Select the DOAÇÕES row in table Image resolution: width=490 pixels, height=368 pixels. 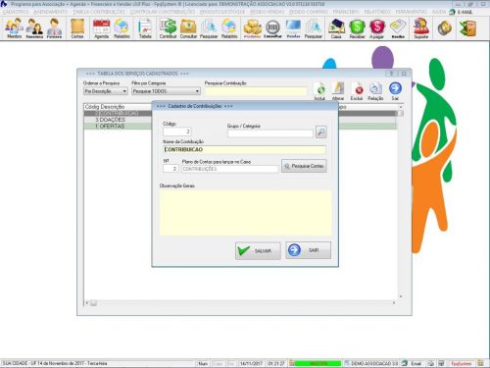[x=118, y=120]
